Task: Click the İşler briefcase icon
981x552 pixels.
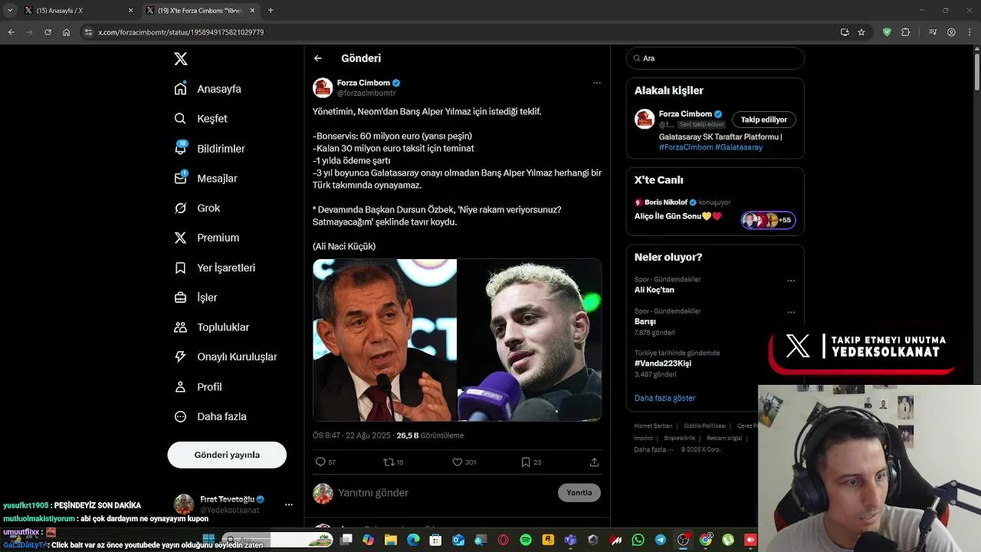Action: (x=180, y=297)
